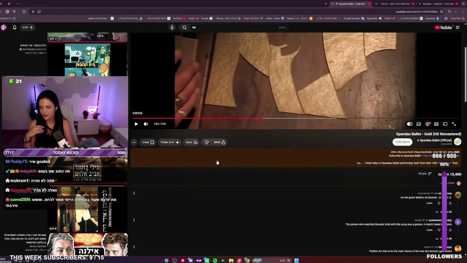Open the sparkle Ask button

click(x=170, y=142)
